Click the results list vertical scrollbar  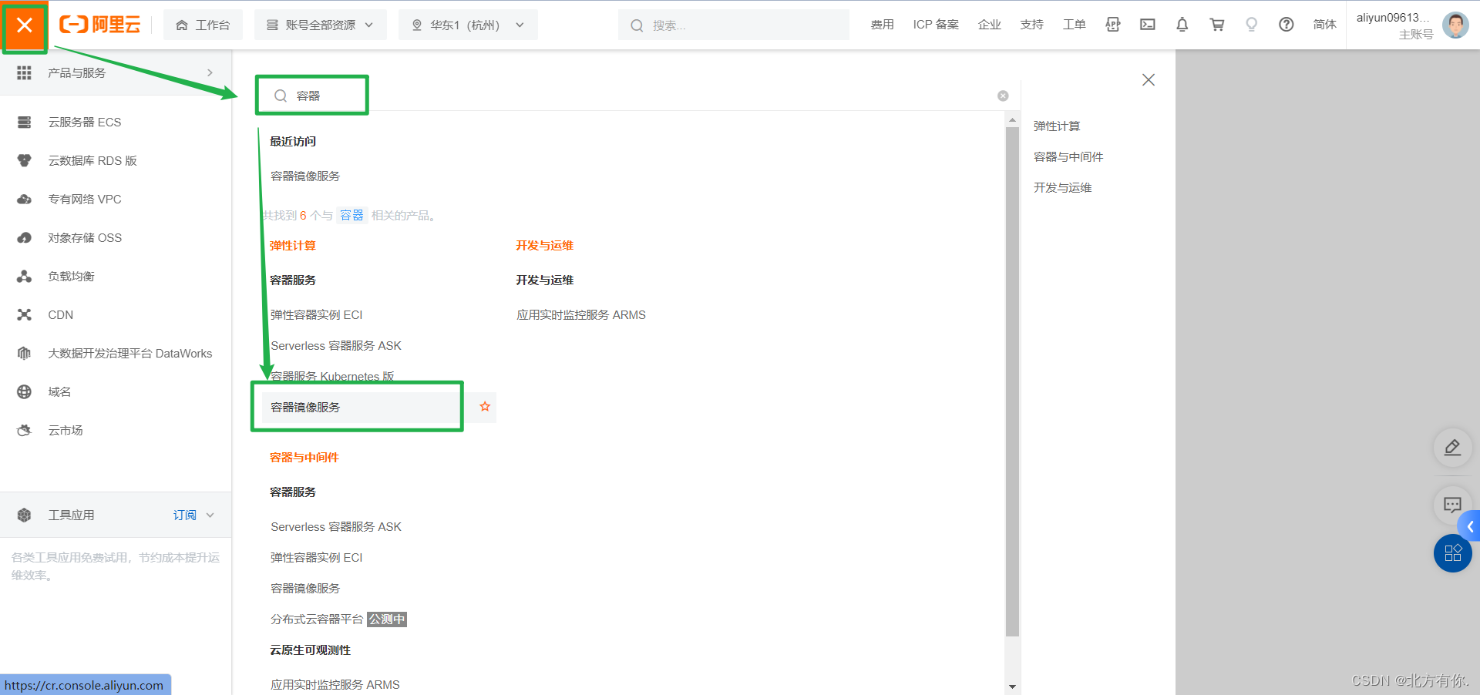tap(1012, 381)
